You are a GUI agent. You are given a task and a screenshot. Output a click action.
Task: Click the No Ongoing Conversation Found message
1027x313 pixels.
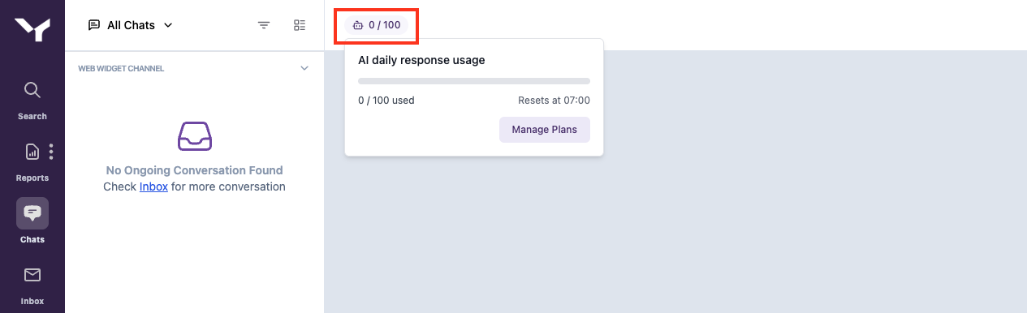click(195, 170)
